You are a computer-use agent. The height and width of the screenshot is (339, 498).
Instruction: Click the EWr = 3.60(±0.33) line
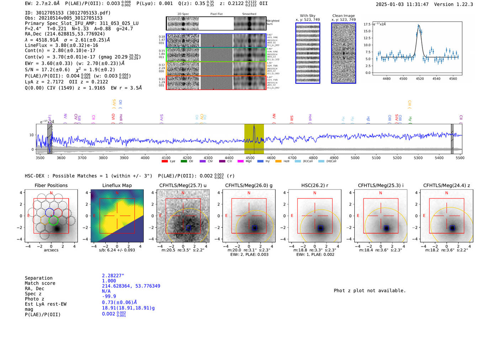(75, 63)
